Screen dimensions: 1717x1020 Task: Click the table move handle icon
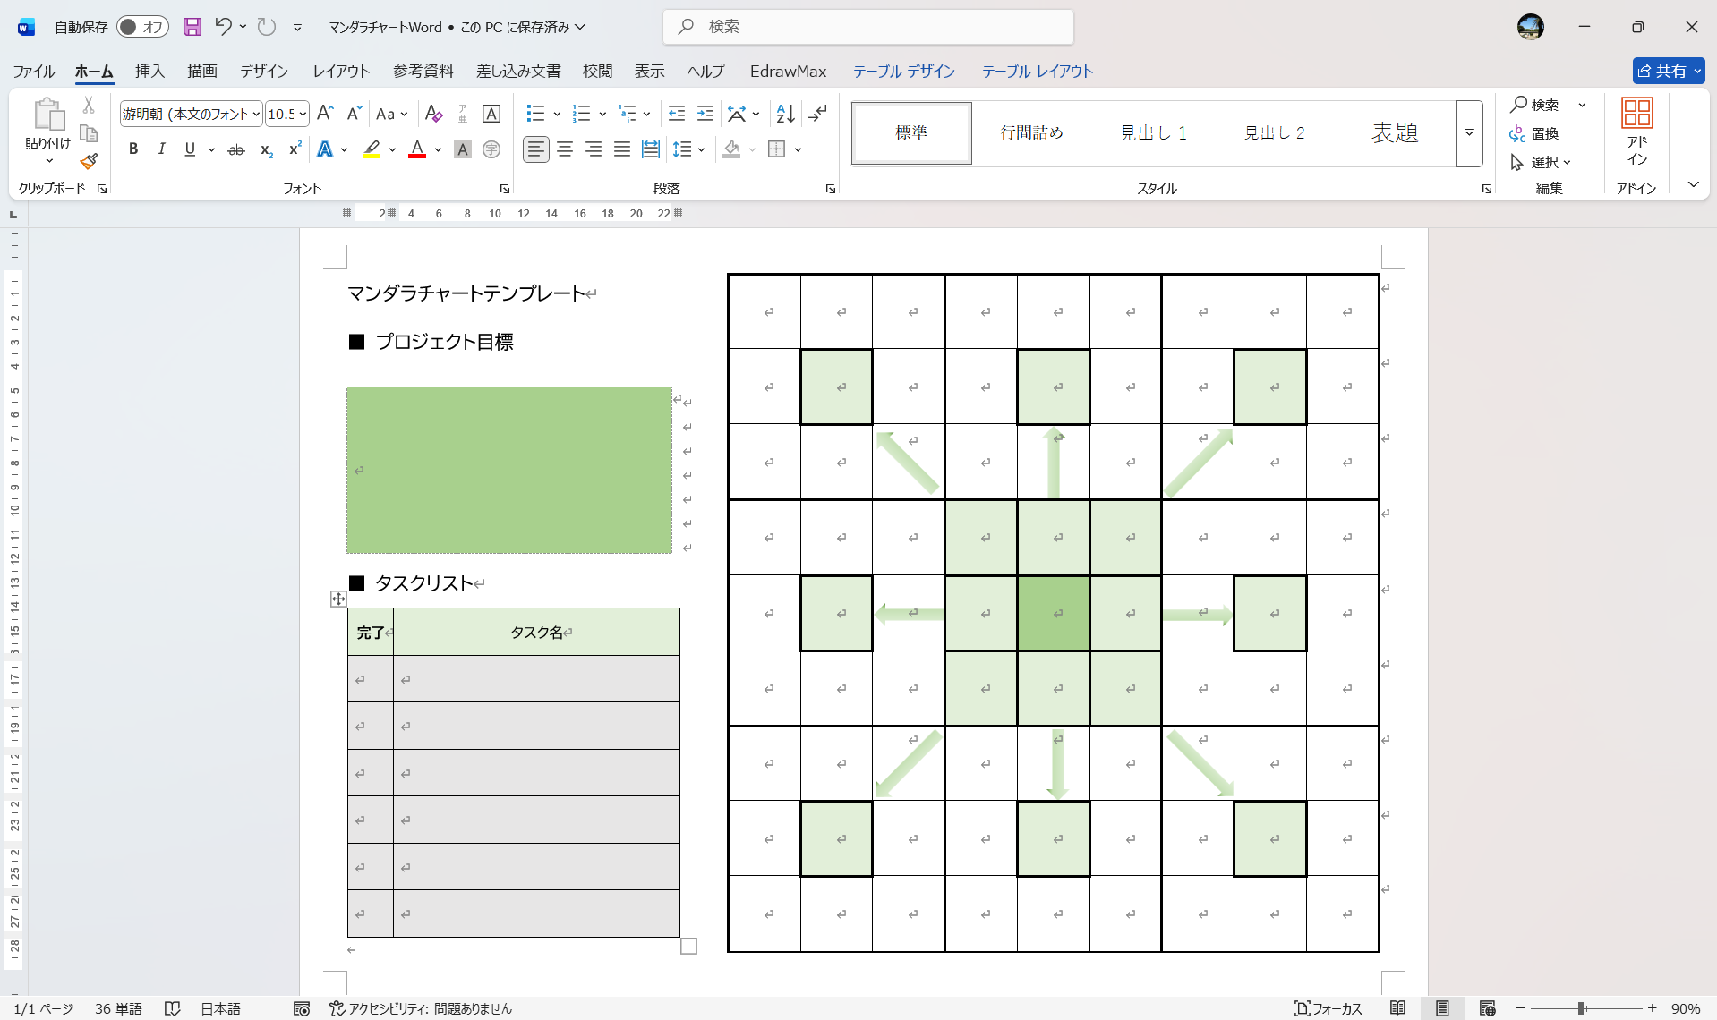338,599
